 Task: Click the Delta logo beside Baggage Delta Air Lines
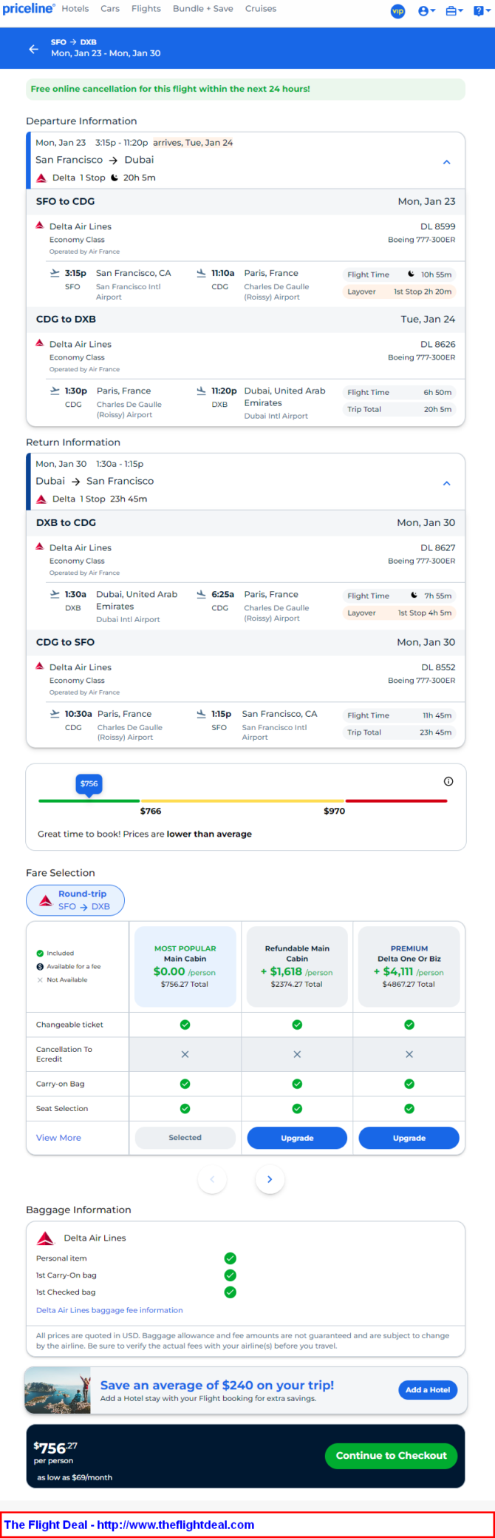coord(46,1238)
